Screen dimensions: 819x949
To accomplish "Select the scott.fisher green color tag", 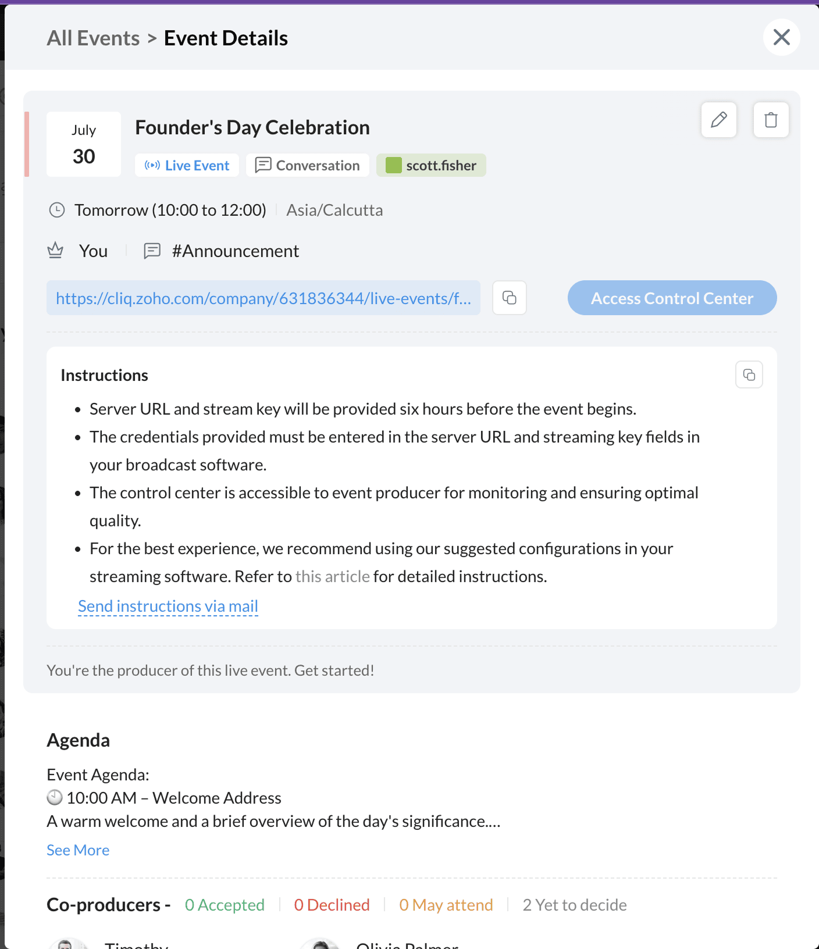I will (431, 166).
